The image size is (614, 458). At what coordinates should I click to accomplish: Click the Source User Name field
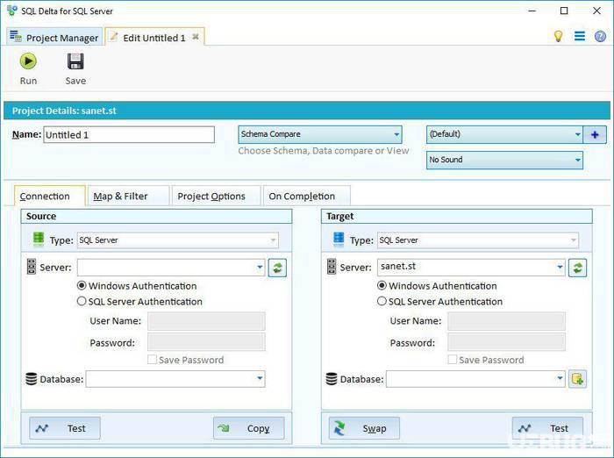click(206, 321)
